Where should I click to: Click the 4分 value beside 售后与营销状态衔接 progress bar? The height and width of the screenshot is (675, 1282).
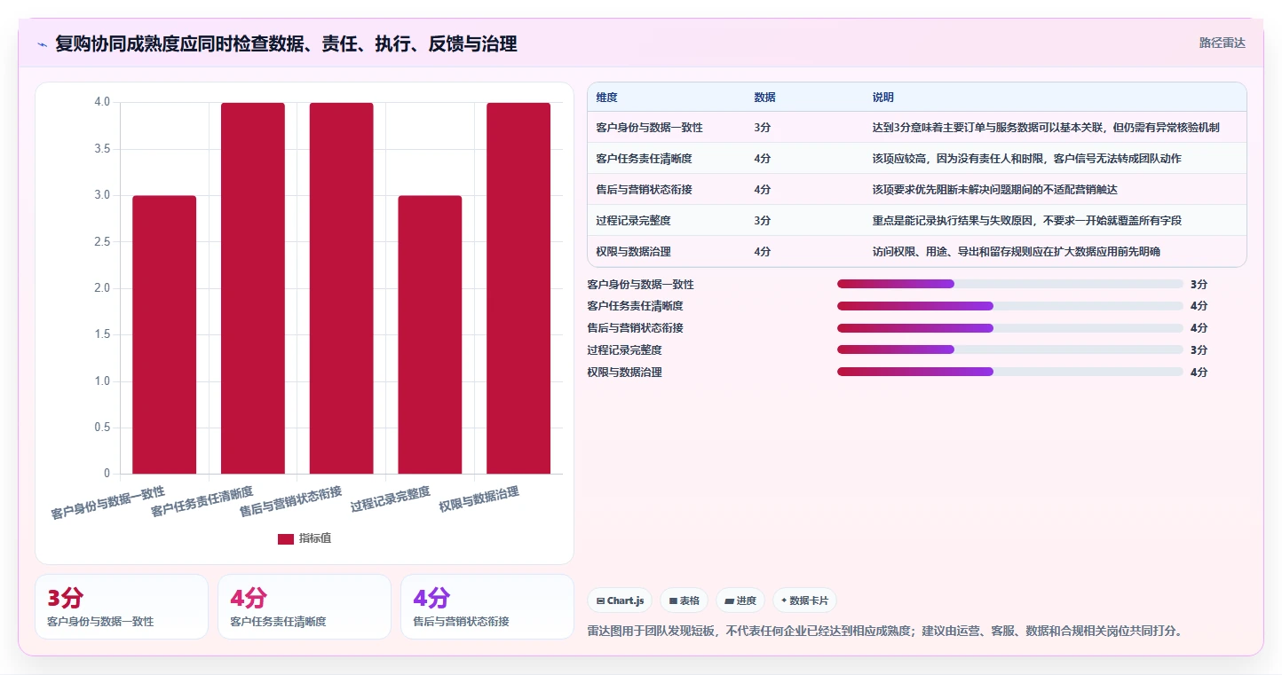coord(1199,328)
